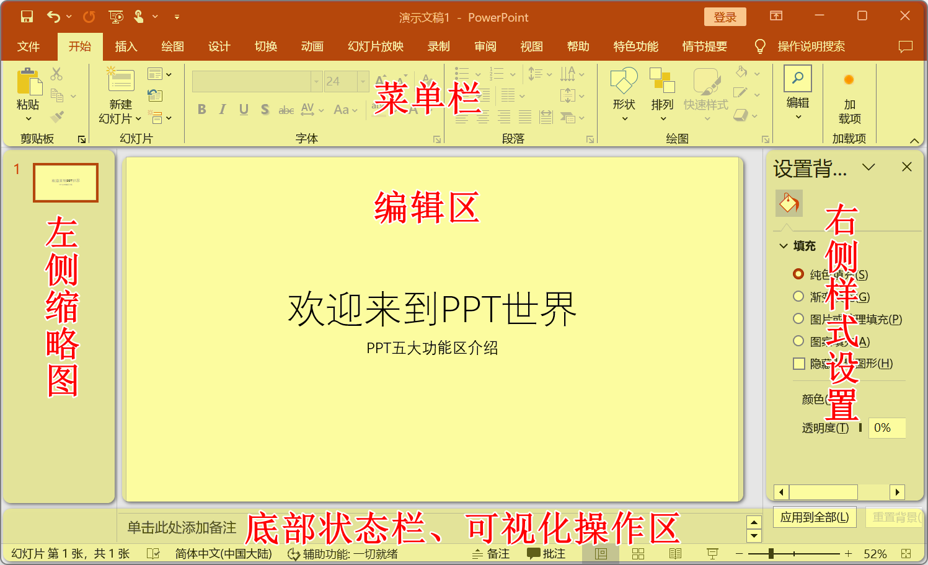This screenshot has height=565, width=928.
Task: Click the Arrange icon
Action: 662,81
